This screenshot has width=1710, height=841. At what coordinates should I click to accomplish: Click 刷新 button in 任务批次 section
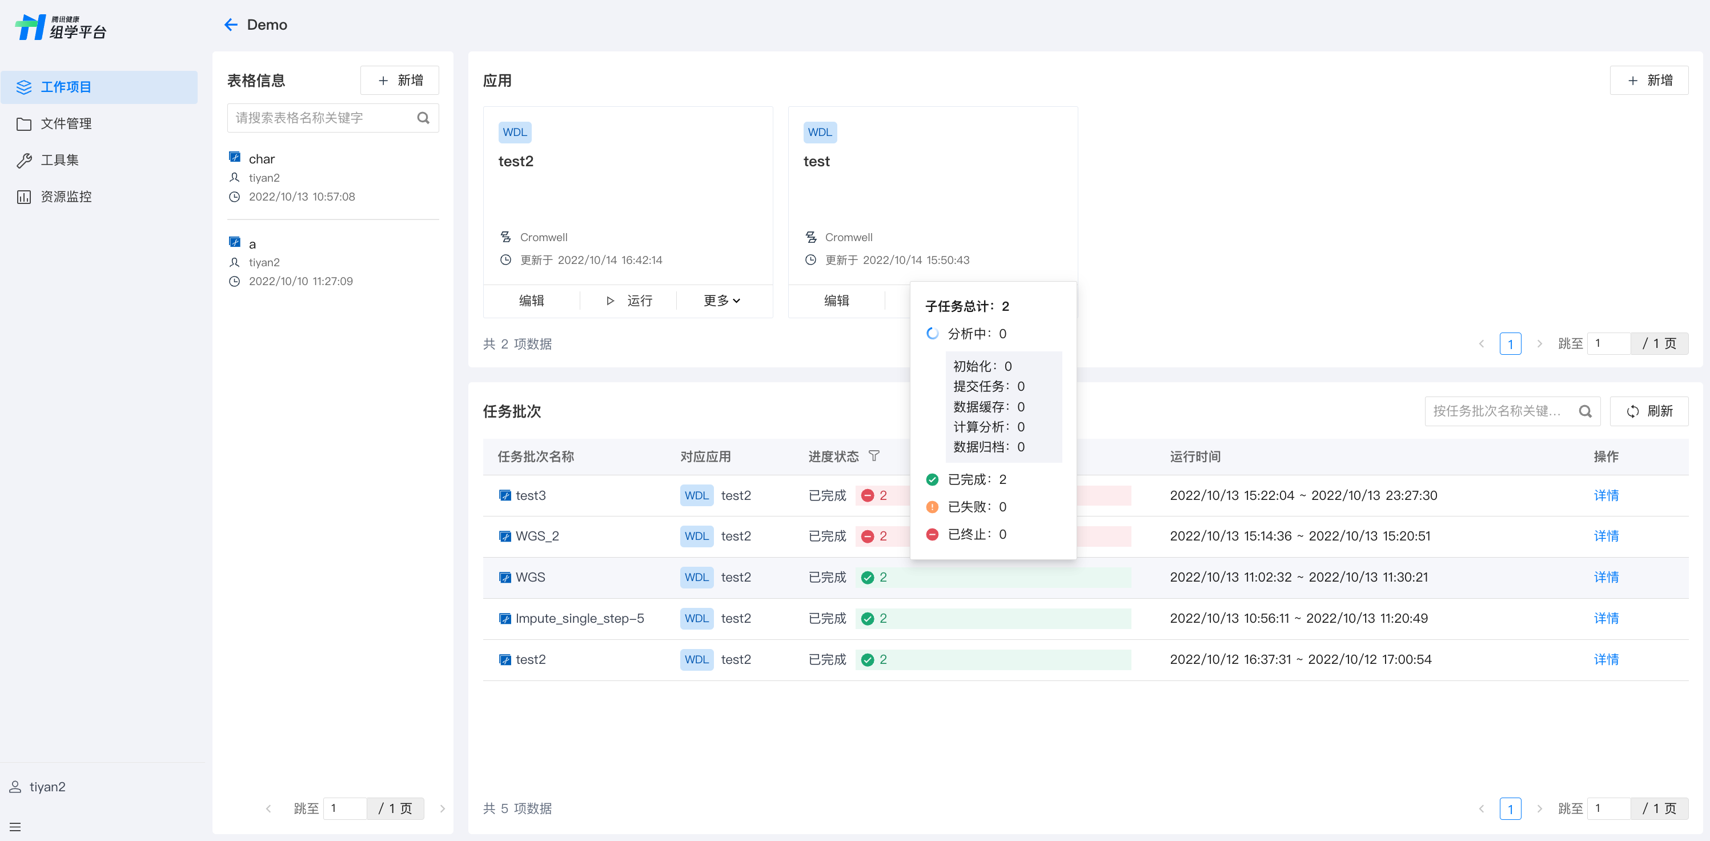[1648, 411]
